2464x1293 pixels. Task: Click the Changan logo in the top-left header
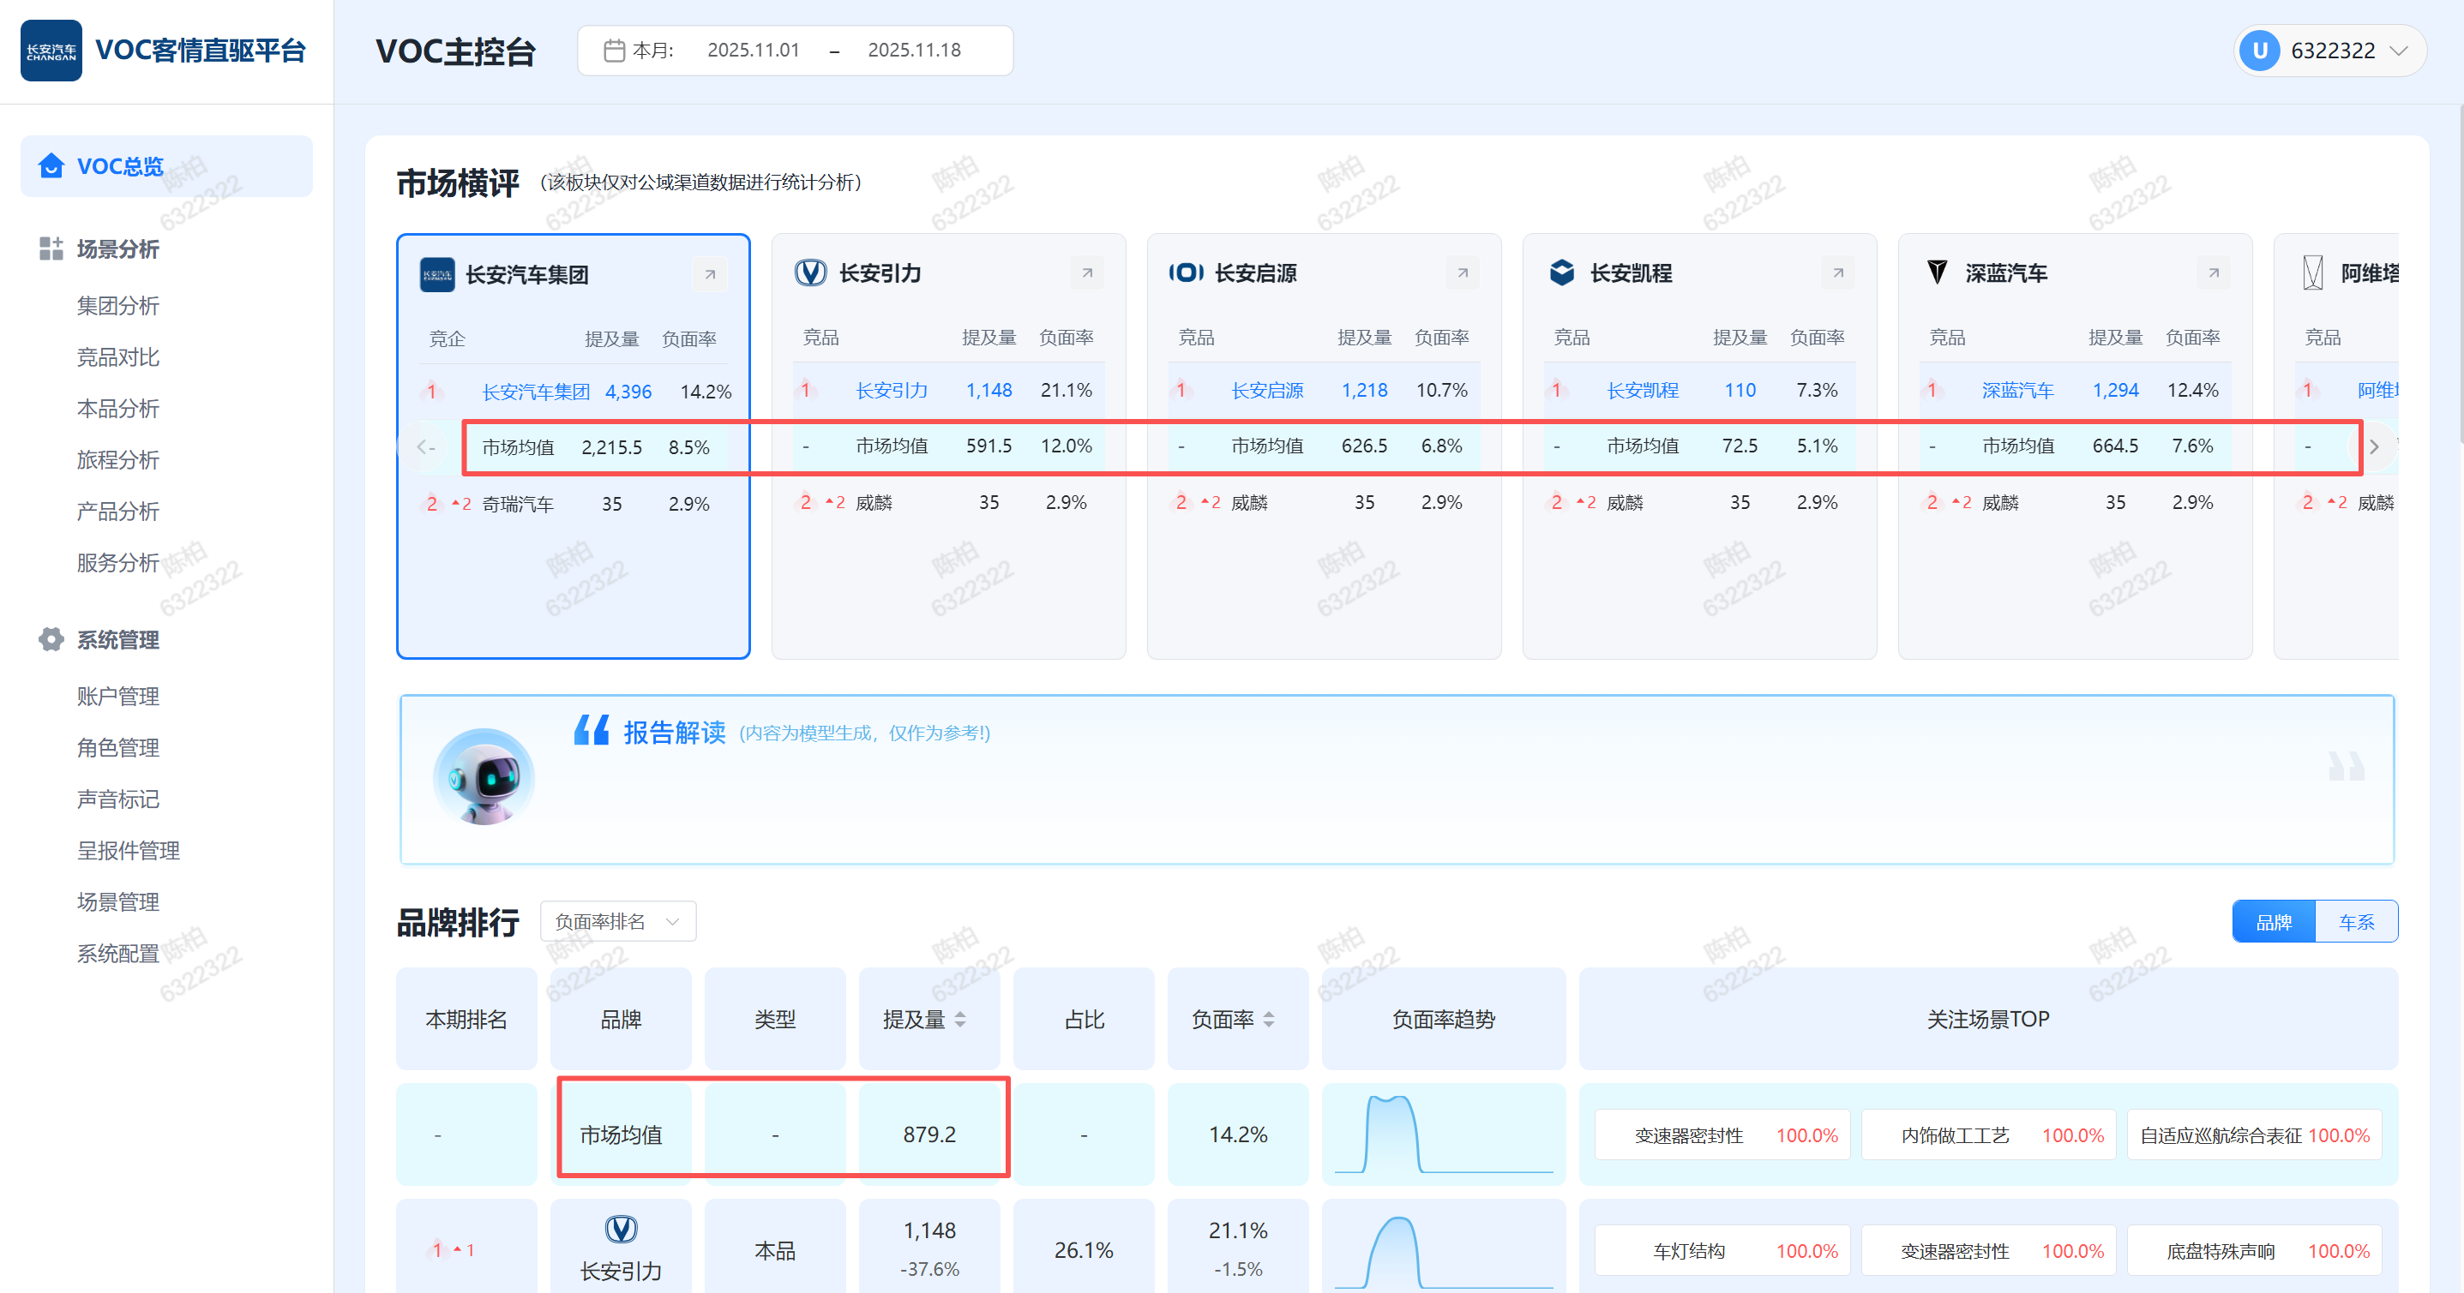51,51
